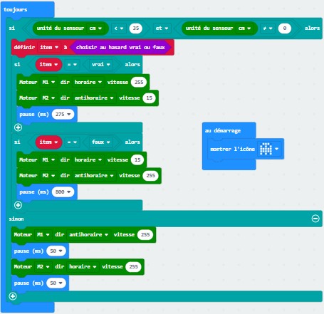Viewport: 324px width, 314px height.
Task: Click the 'choisir au hasard vrai ou faux' block
Action: [120, 47]
